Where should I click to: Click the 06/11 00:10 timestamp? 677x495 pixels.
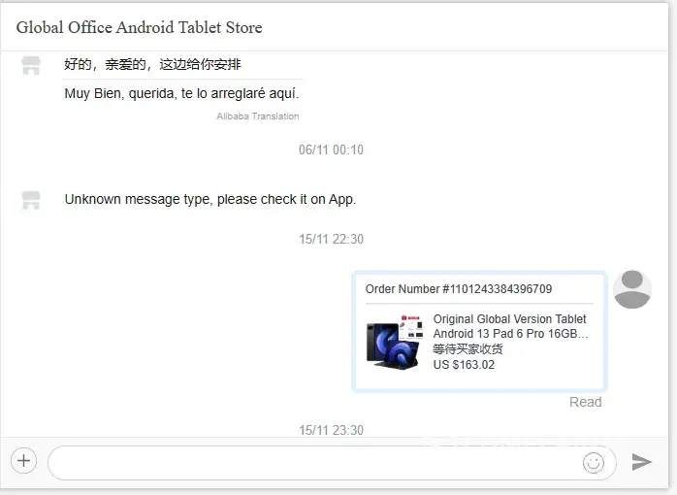tap(331, 149)
